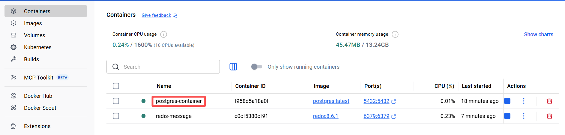The width and height of the screenshot is (565, 135).
Task: Stop the redis-message container
Action: tap(507, 116)
